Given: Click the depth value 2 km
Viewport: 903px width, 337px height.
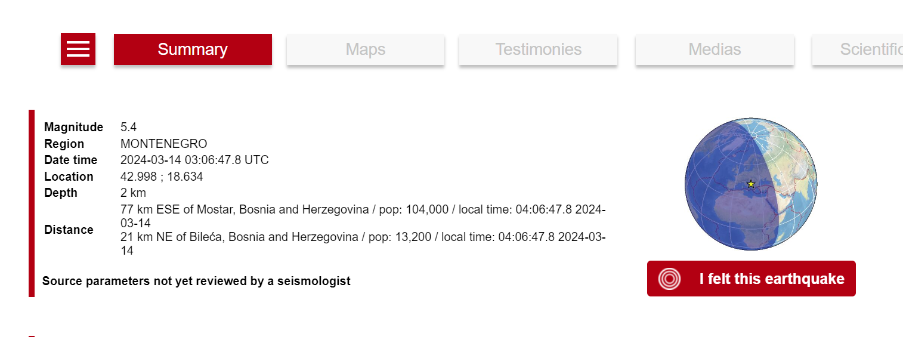Looking at the screenshot, I should tap(133, 193).
